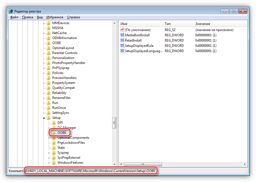Select the OOBE key under CurrentVersion
The height and width of the screenshot is (182, 256).
point(56,43)
